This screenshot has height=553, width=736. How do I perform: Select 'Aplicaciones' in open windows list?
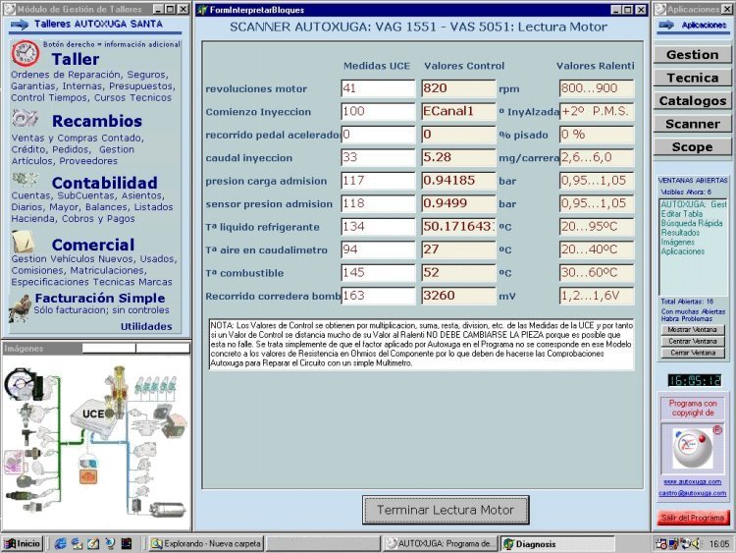coord(682,251)
